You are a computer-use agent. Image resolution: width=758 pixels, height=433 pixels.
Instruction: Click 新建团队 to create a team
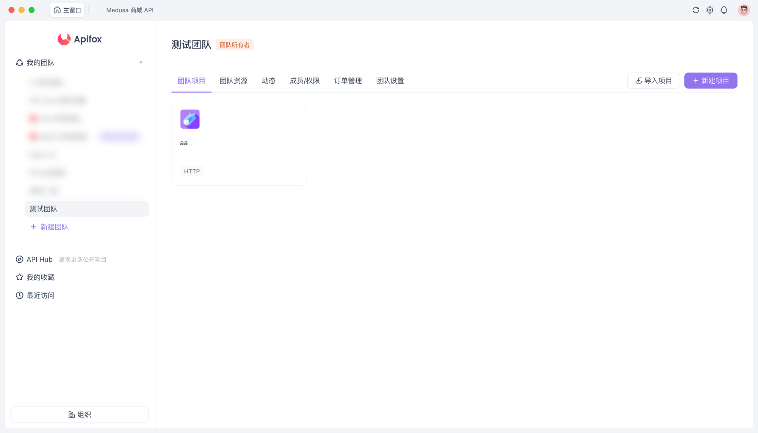click(x=49, y=227)
